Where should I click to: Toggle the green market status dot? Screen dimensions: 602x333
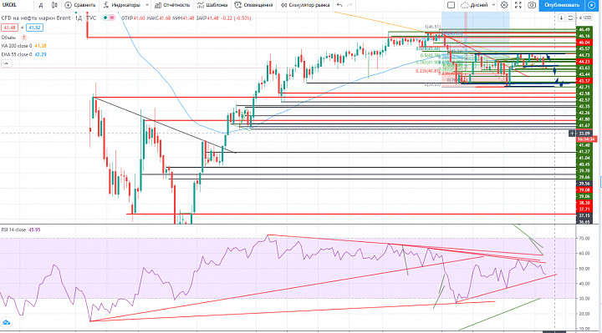point(105,18)
